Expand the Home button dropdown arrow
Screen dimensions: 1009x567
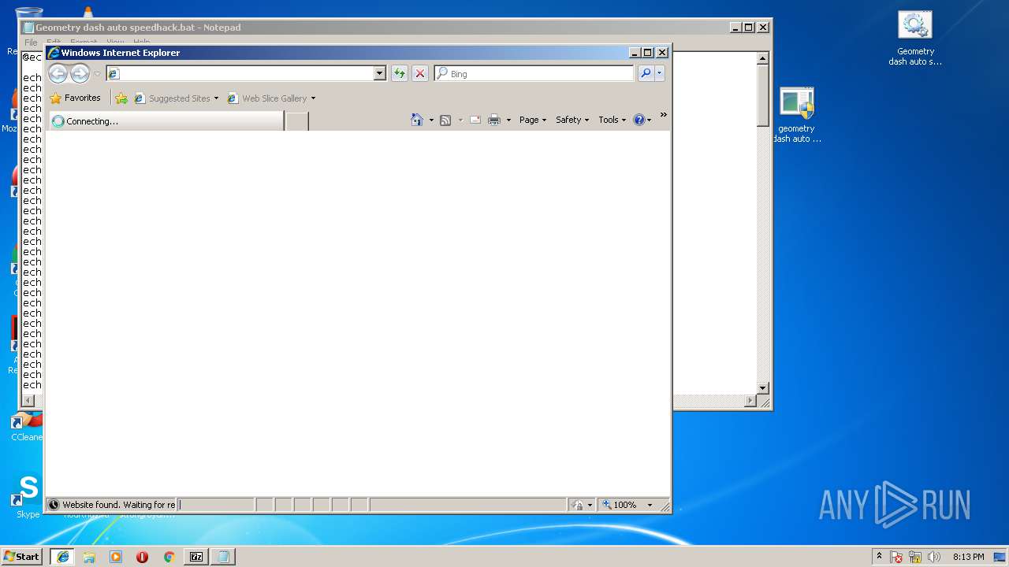[431, 120]
